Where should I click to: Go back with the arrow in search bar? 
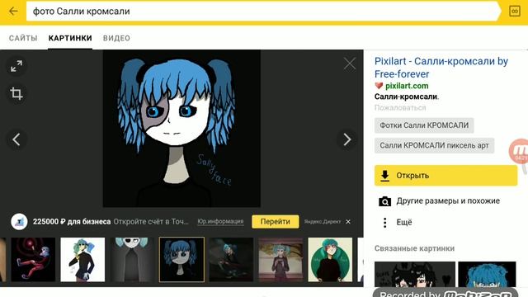click(x=13, y=11)
